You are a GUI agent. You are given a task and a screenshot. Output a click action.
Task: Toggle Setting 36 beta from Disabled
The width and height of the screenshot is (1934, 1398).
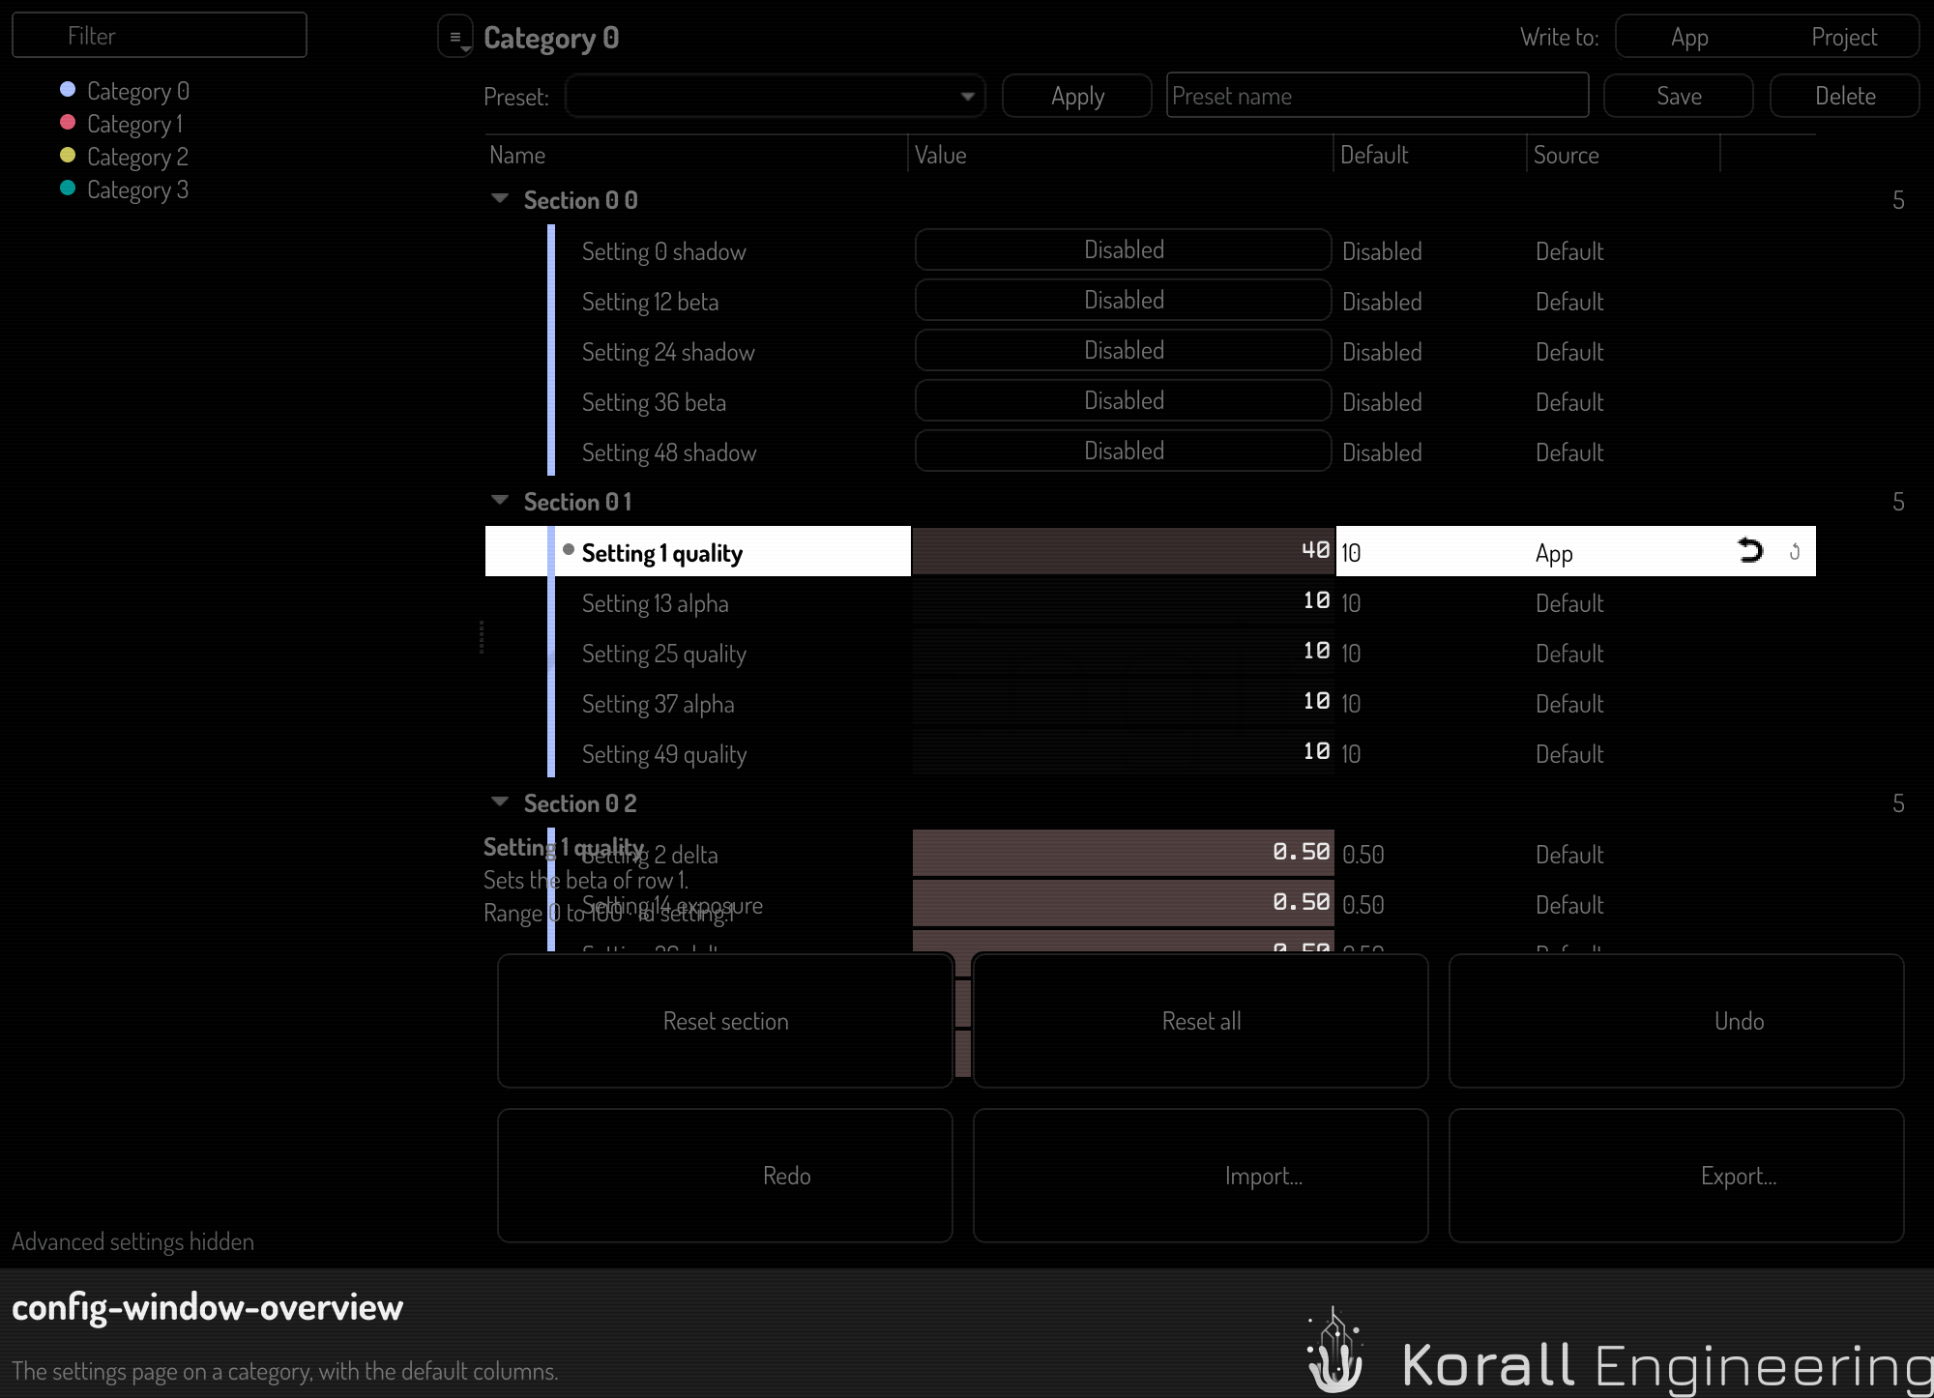click(1123, 400)
